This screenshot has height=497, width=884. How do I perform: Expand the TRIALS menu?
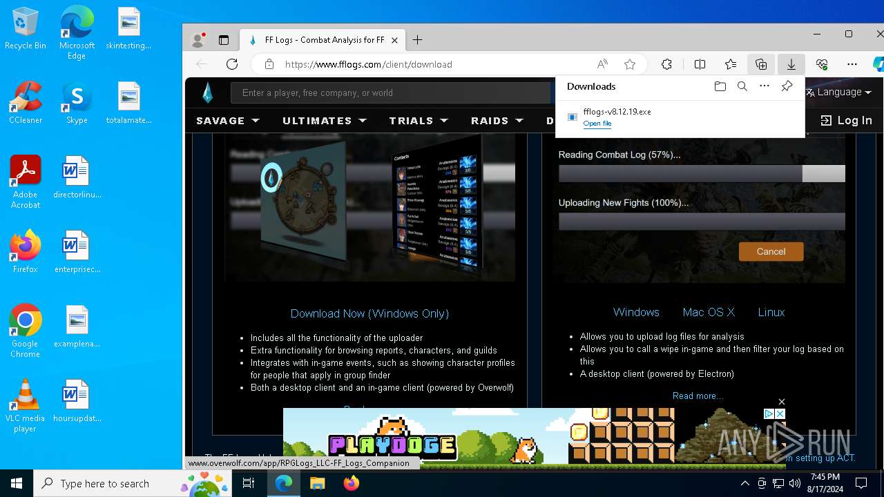[x=419, y=121]
